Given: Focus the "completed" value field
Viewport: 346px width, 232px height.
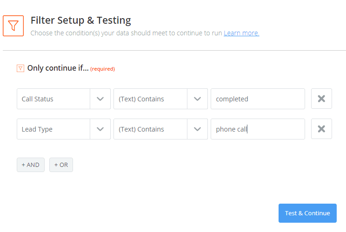Looking at the screenshot, I should (258, 99).
